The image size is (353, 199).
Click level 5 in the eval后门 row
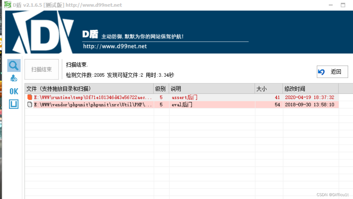(x=161, y=105)
